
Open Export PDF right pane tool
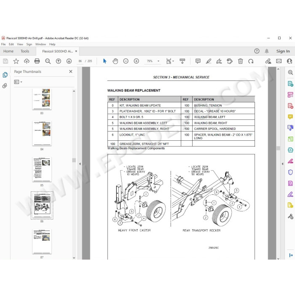coord(290,83)
